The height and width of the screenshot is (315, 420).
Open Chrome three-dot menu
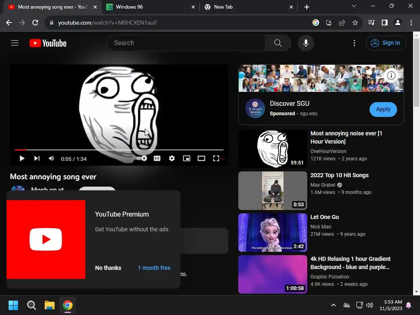(411, 23)
